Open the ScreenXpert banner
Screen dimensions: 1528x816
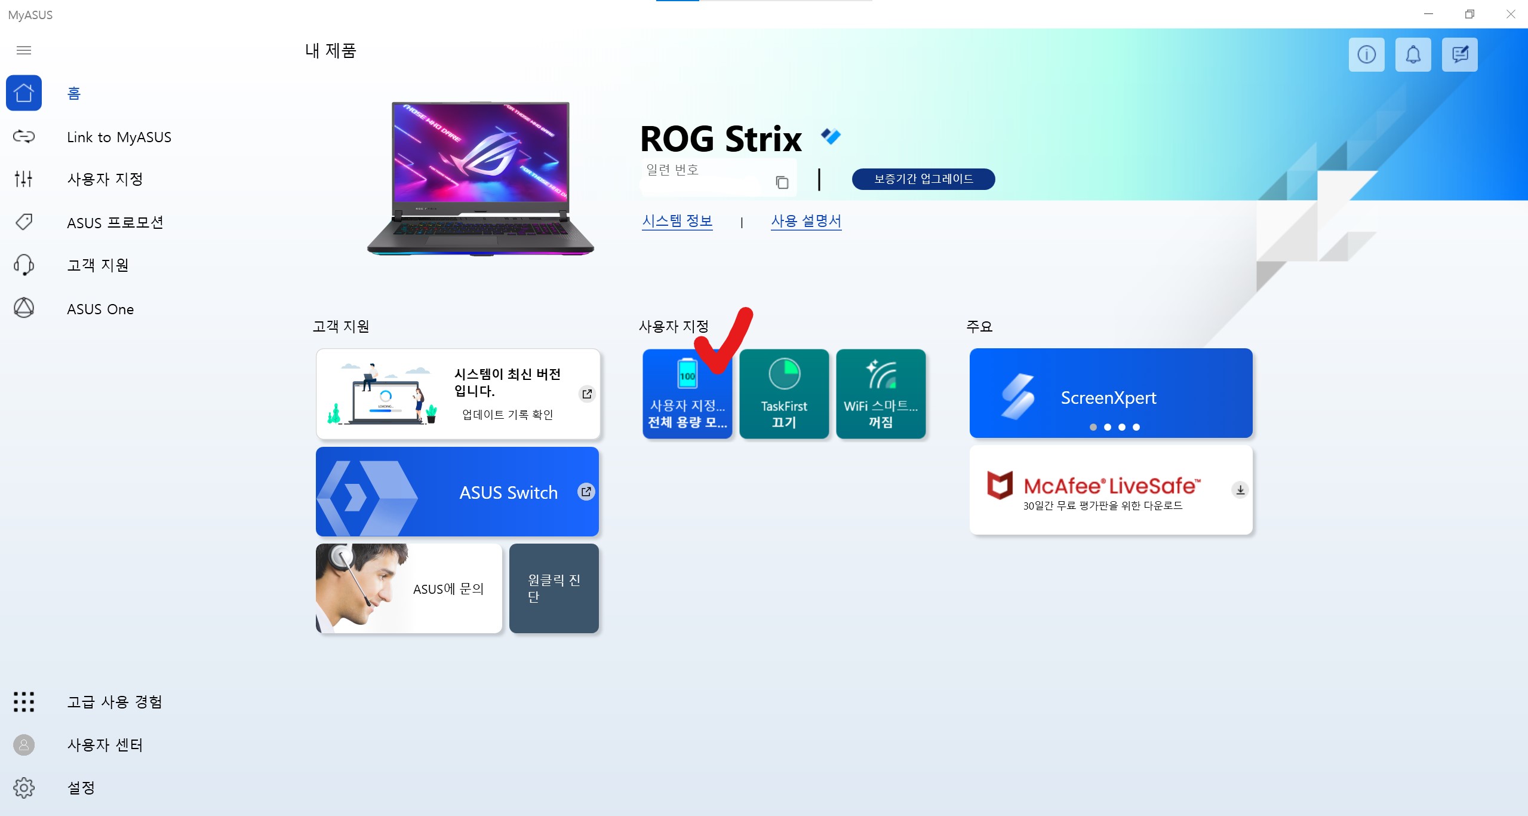click(x=1111, y=393)
